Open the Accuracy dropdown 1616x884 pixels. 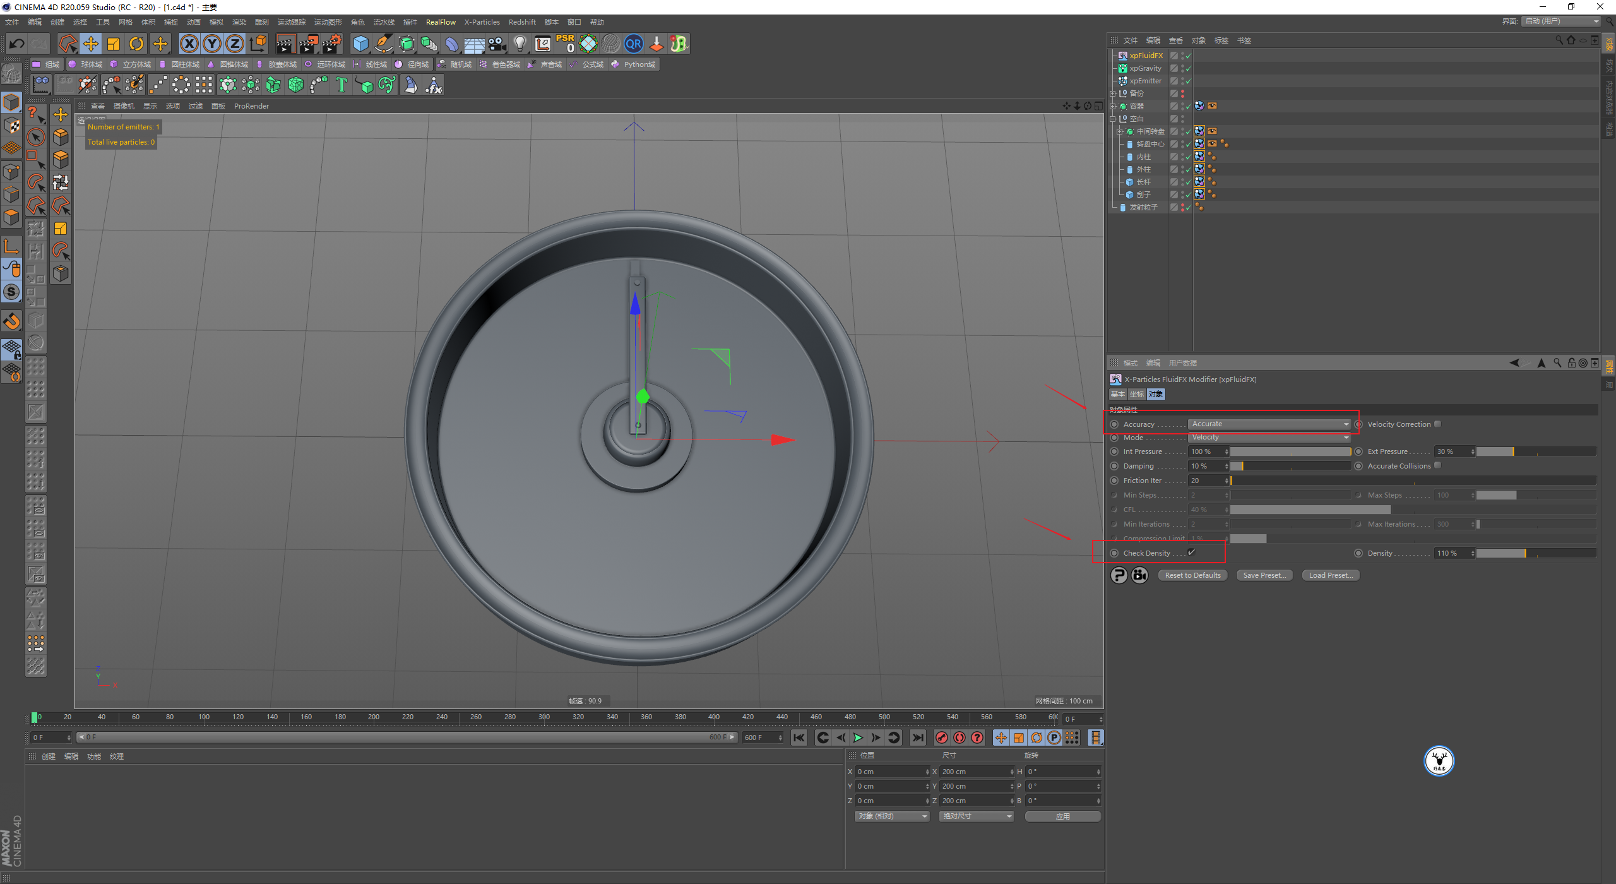(x=1269, y=424)
